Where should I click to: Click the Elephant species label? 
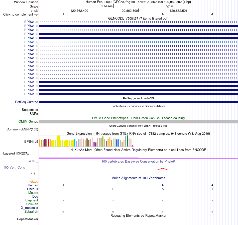[x=32, y=200]
